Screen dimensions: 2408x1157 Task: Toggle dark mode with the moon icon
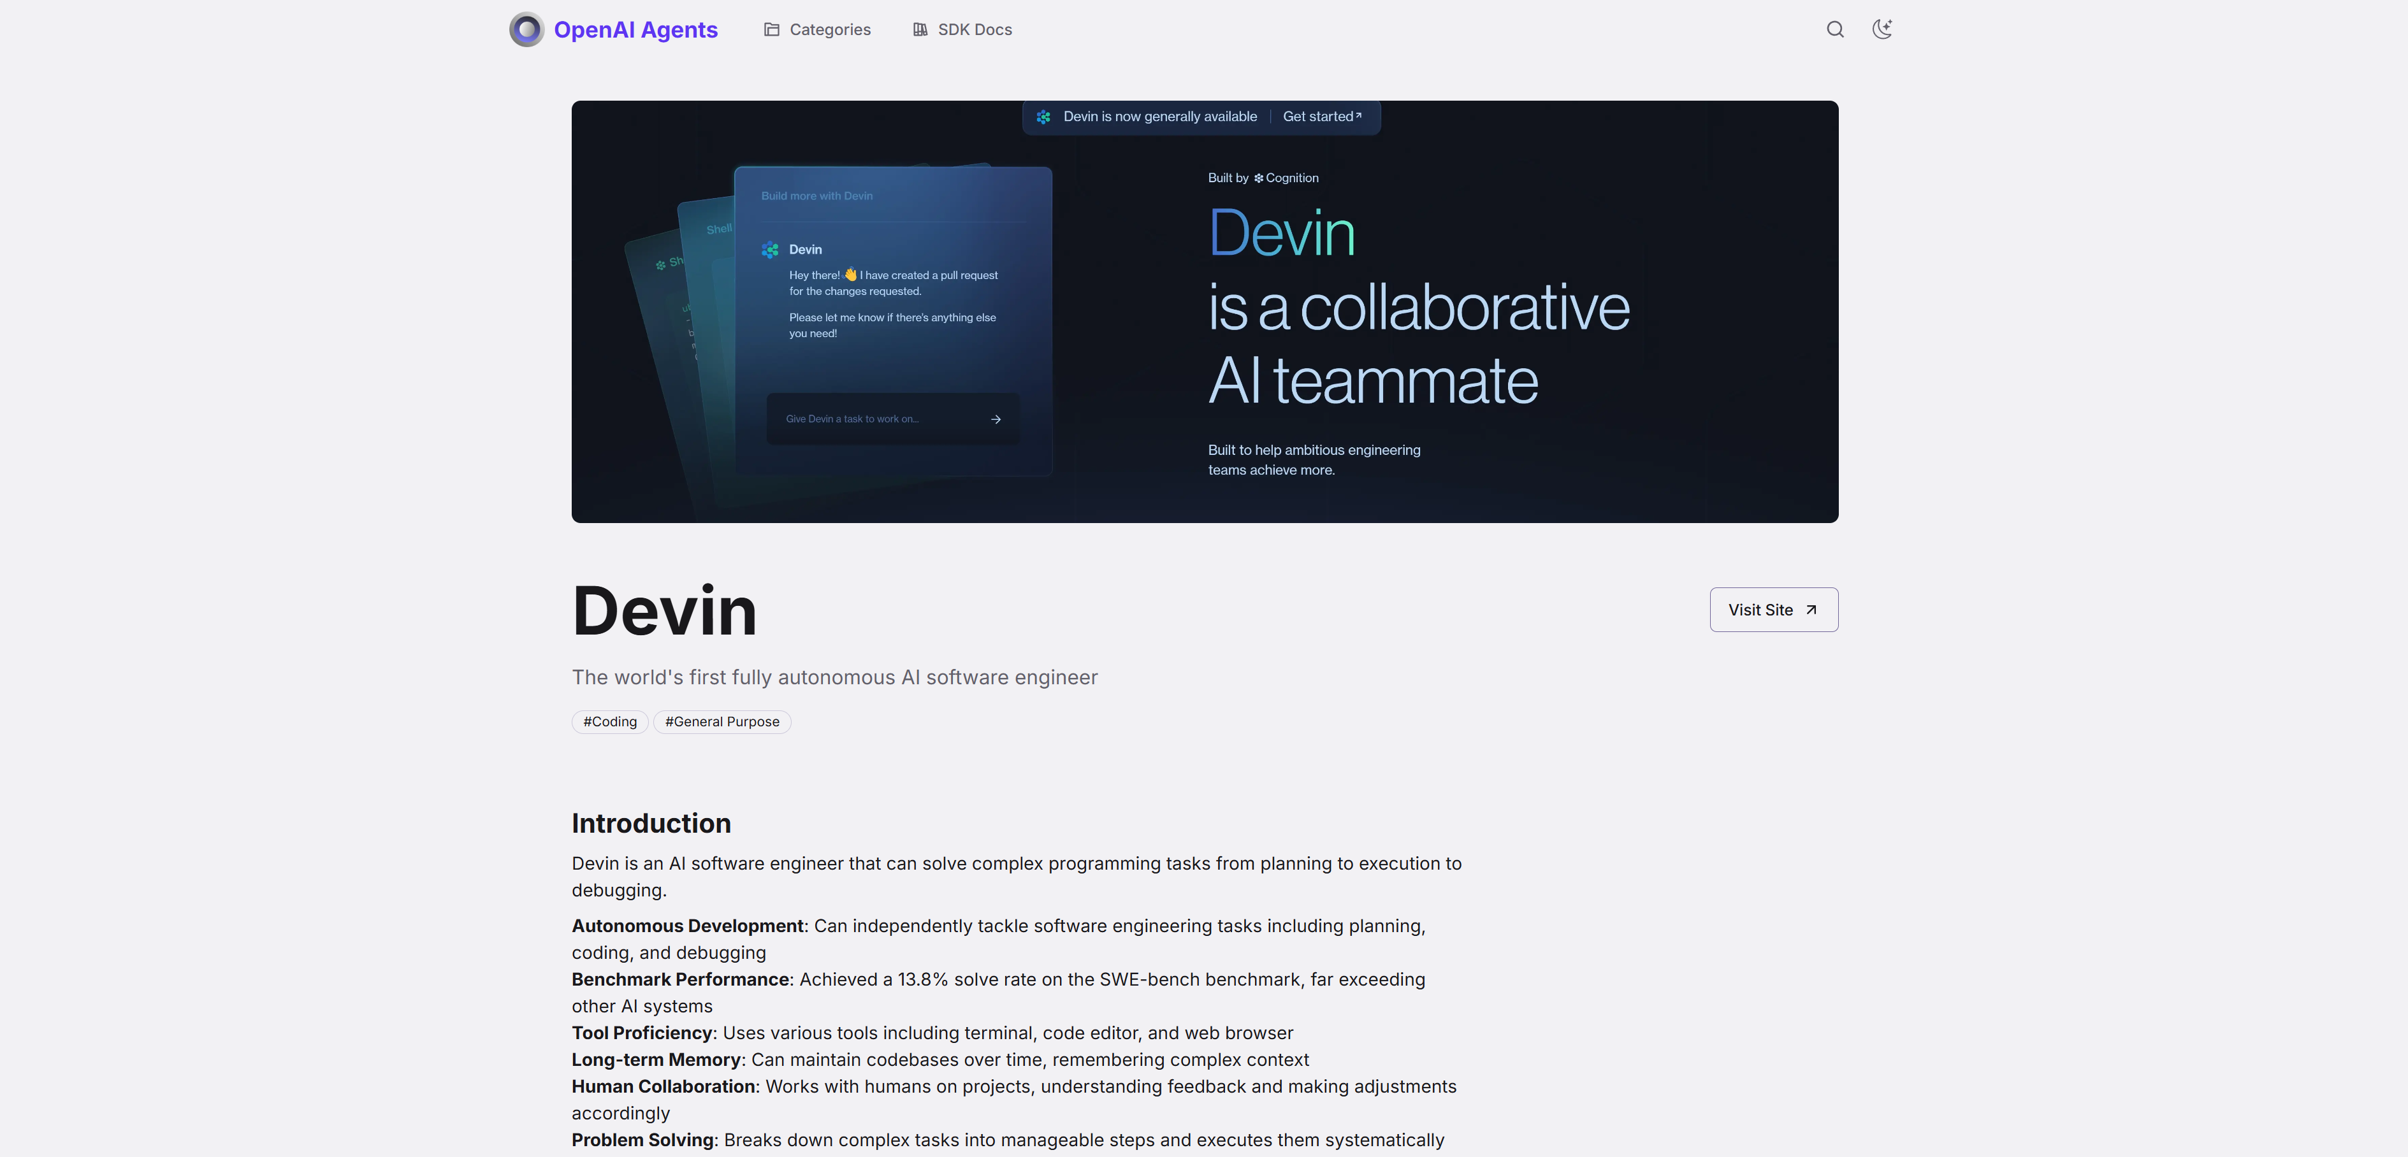coord(1882,30)
